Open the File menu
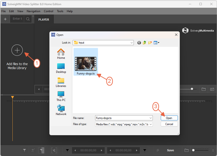Image resolution: width=217 pixels, height=156 pixels. point(3,11)
